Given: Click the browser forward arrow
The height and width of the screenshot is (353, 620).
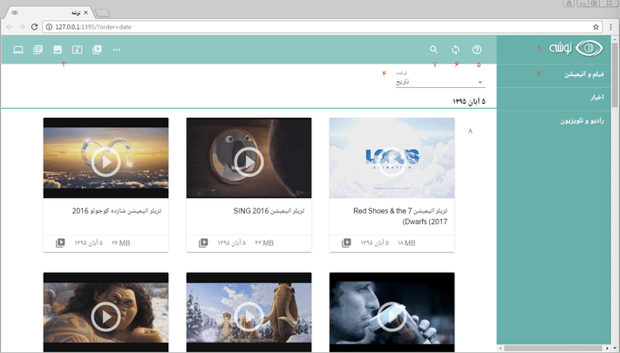Looking at the screenshot, I should click(x=22, y=27).
